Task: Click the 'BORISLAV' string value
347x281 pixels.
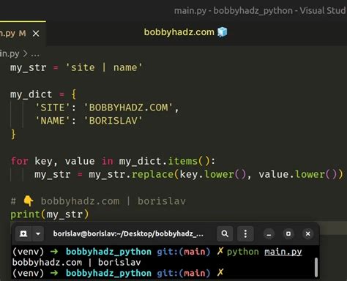Action: click(113, 121)
